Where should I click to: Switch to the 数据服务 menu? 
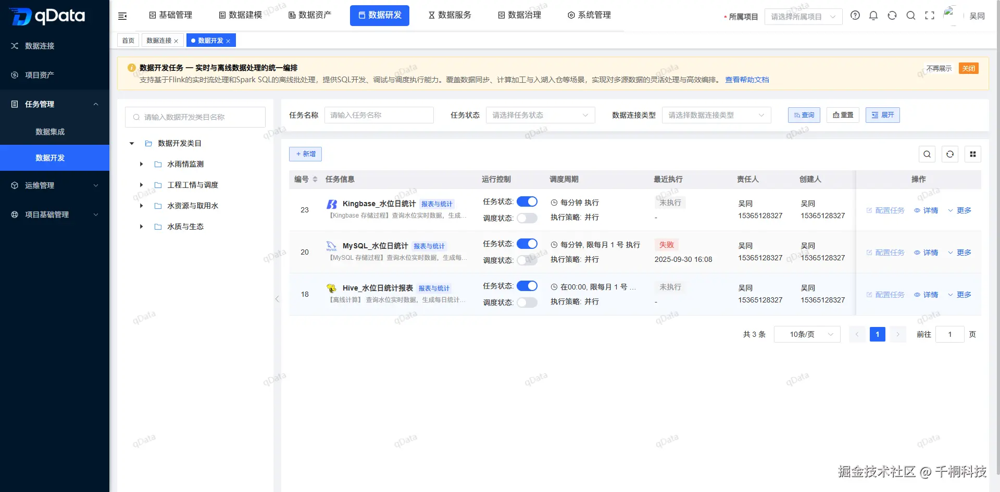click(449, 15)
